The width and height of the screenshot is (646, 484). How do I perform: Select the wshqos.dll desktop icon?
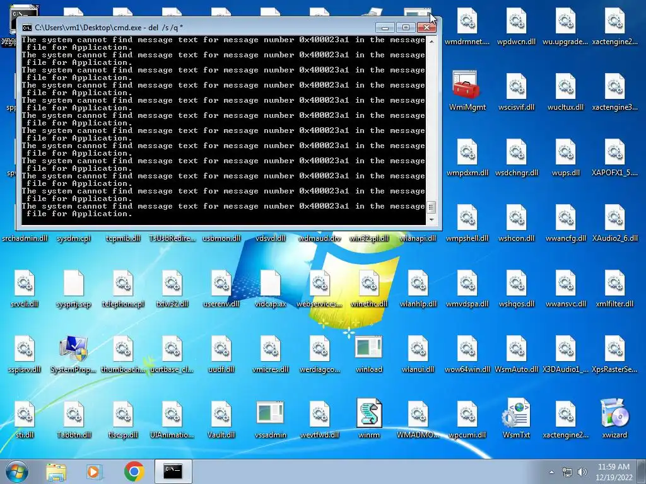[516, 282]
